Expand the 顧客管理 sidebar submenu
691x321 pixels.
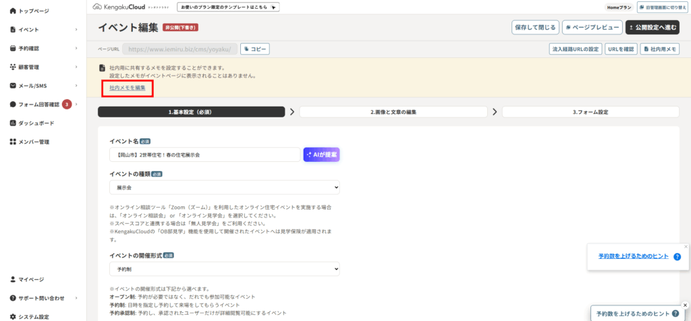(76, 67)
